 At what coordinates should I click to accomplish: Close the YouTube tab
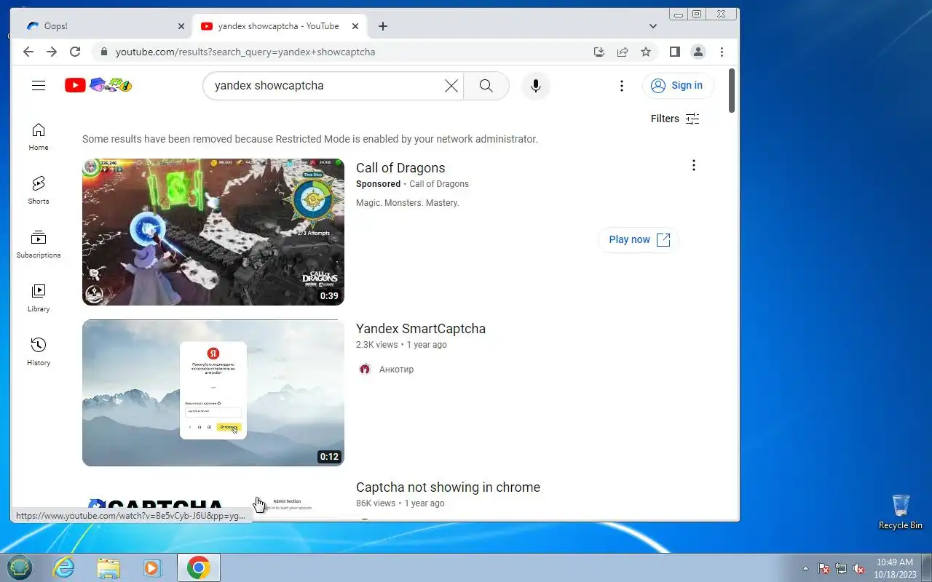tap(355, 26)
